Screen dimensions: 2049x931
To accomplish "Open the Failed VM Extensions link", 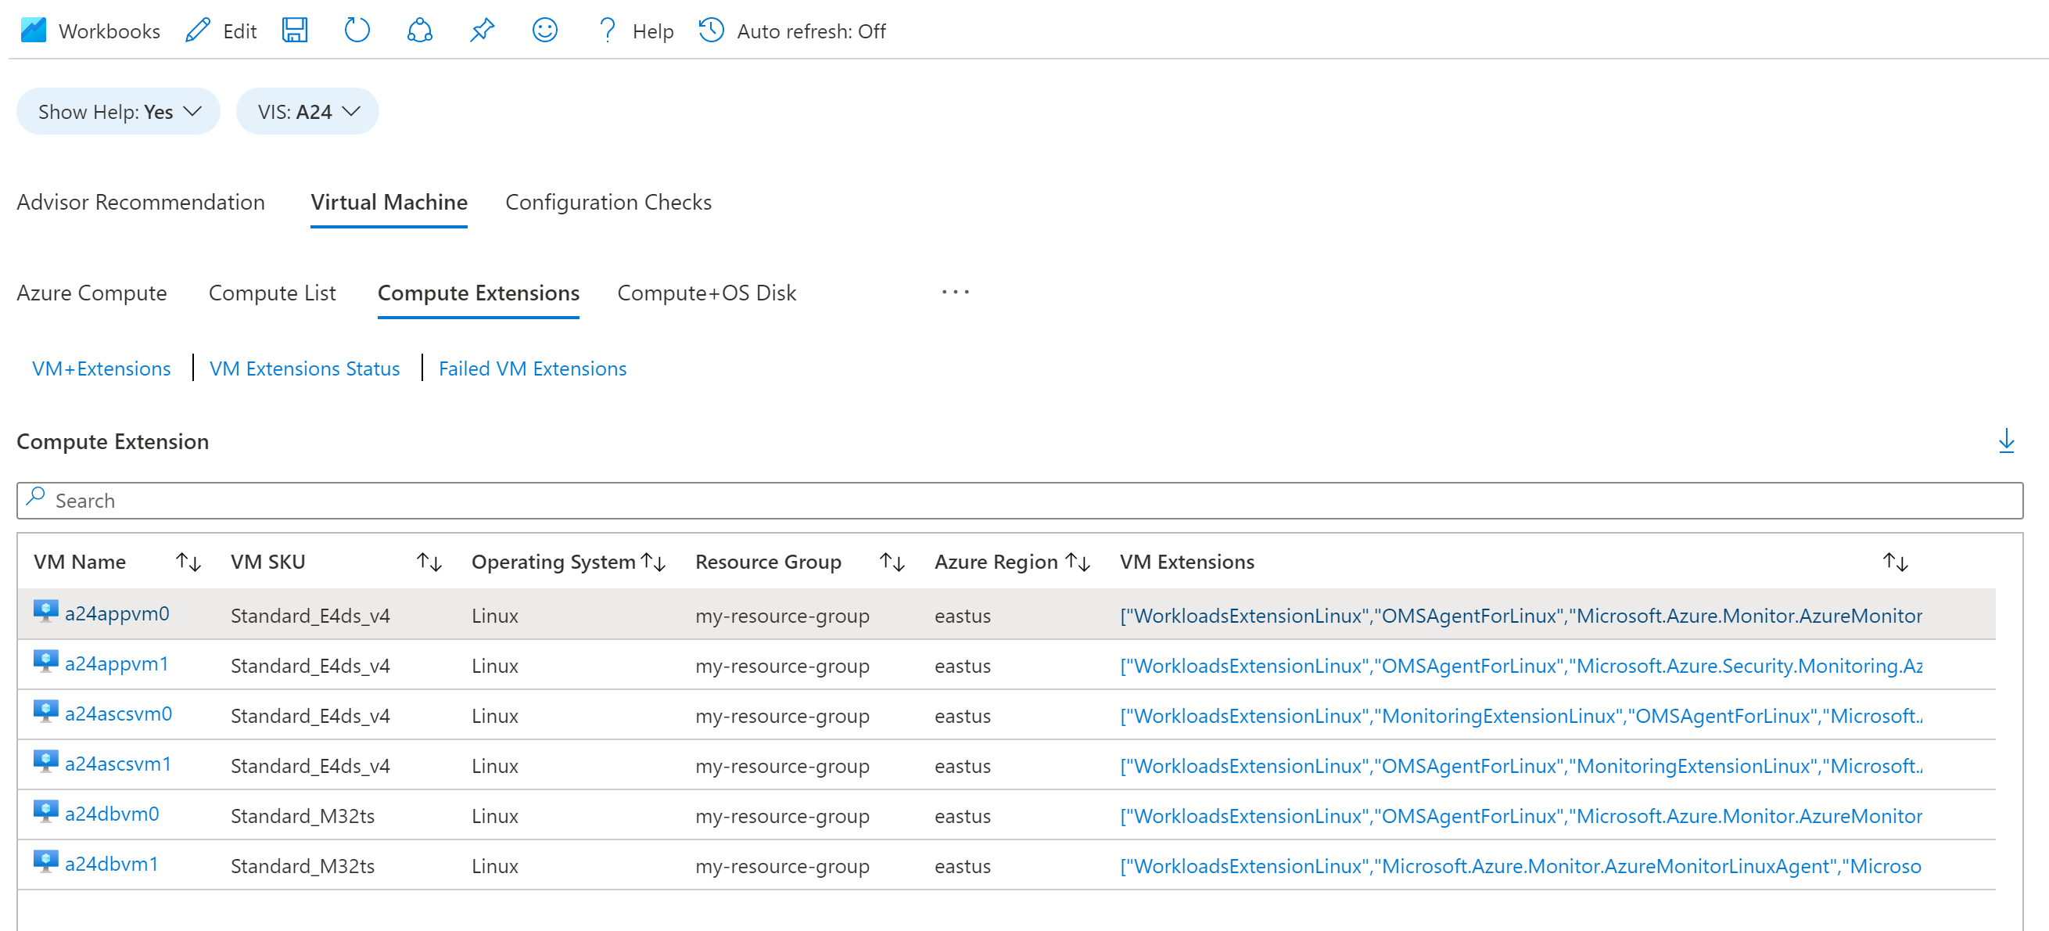I will pos(532,368).
